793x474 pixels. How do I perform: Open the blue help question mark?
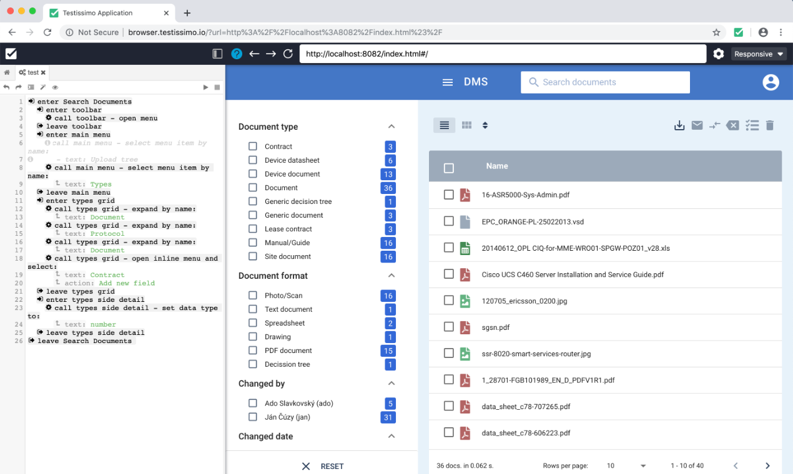pyautogui.click(x=237, y=54)
